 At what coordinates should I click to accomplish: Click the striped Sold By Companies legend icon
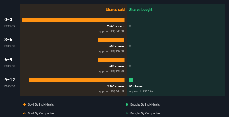(x=25, y=113)
